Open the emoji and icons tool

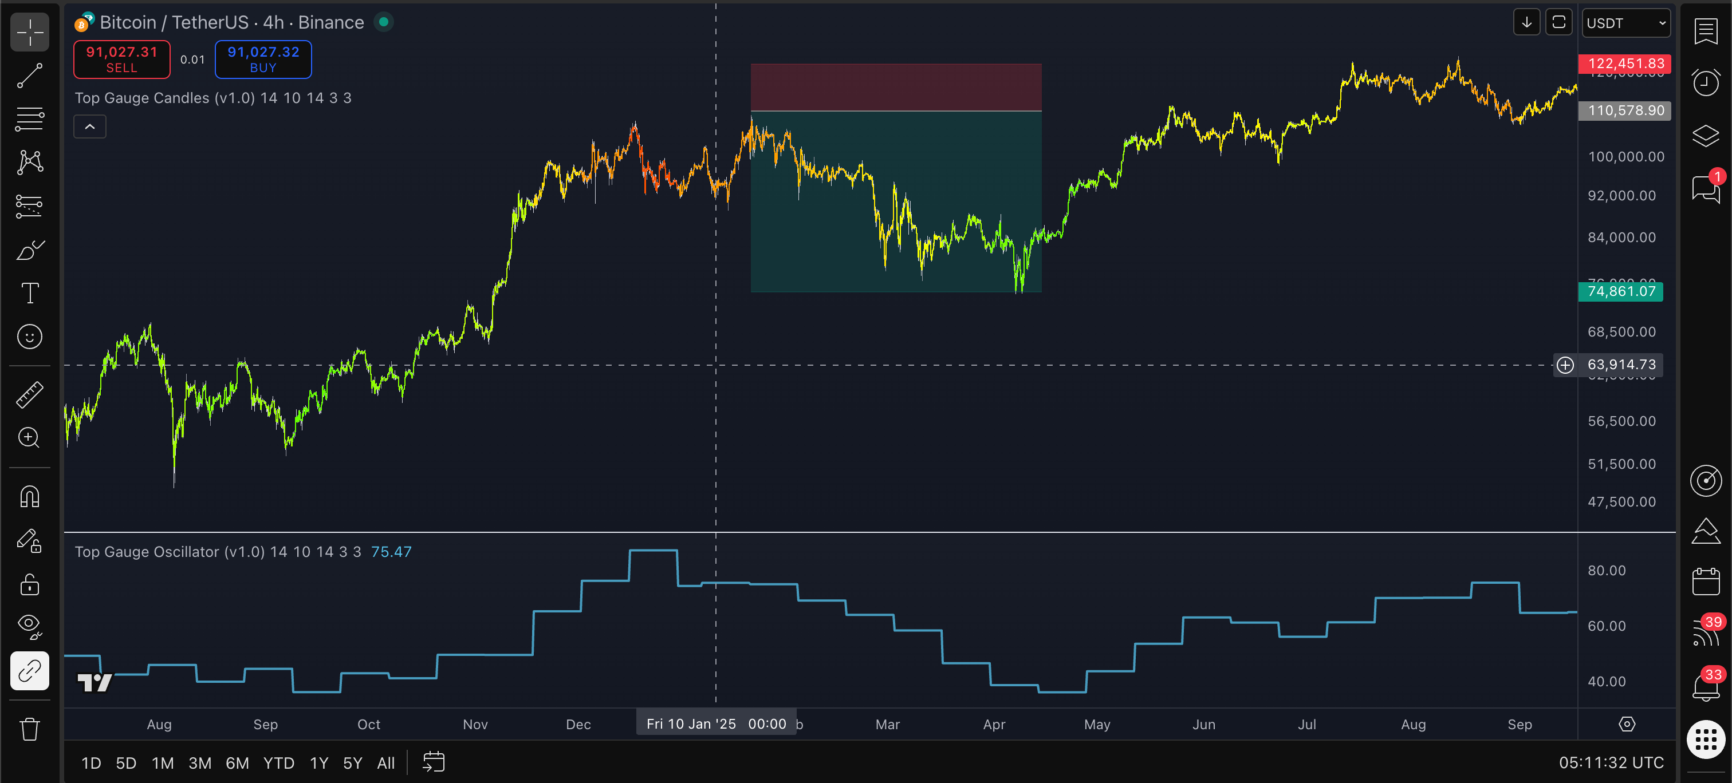30,337
